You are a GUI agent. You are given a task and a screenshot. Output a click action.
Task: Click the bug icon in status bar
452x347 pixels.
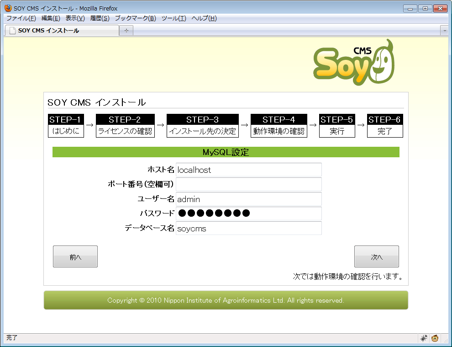click(423, 338)
